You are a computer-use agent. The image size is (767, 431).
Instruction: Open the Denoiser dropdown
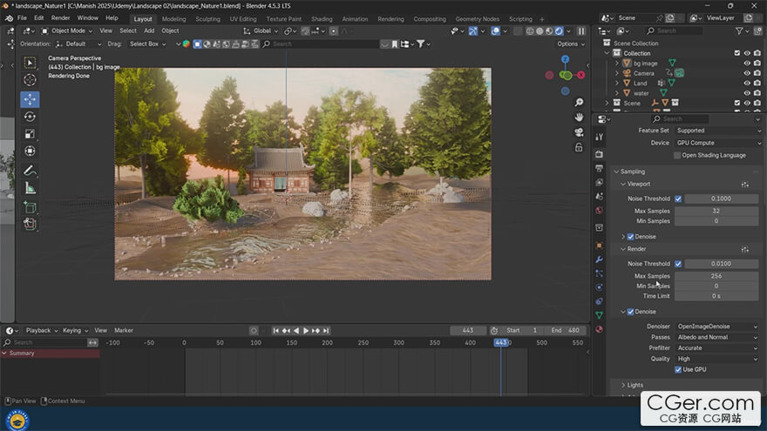[x=718, y=327]
